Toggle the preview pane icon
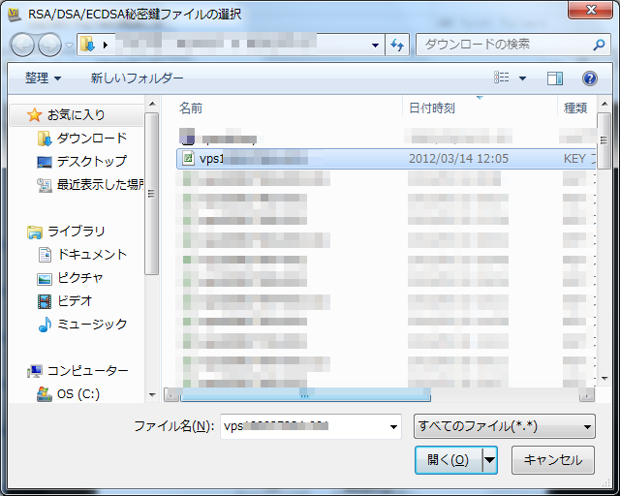Screen dimensions: 620x496 point(555,77)
